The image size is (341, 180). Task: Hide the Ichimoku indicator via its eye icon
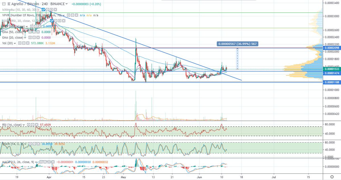tap(43, 10)
